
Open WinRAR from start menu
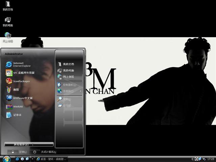click(14, 107)
